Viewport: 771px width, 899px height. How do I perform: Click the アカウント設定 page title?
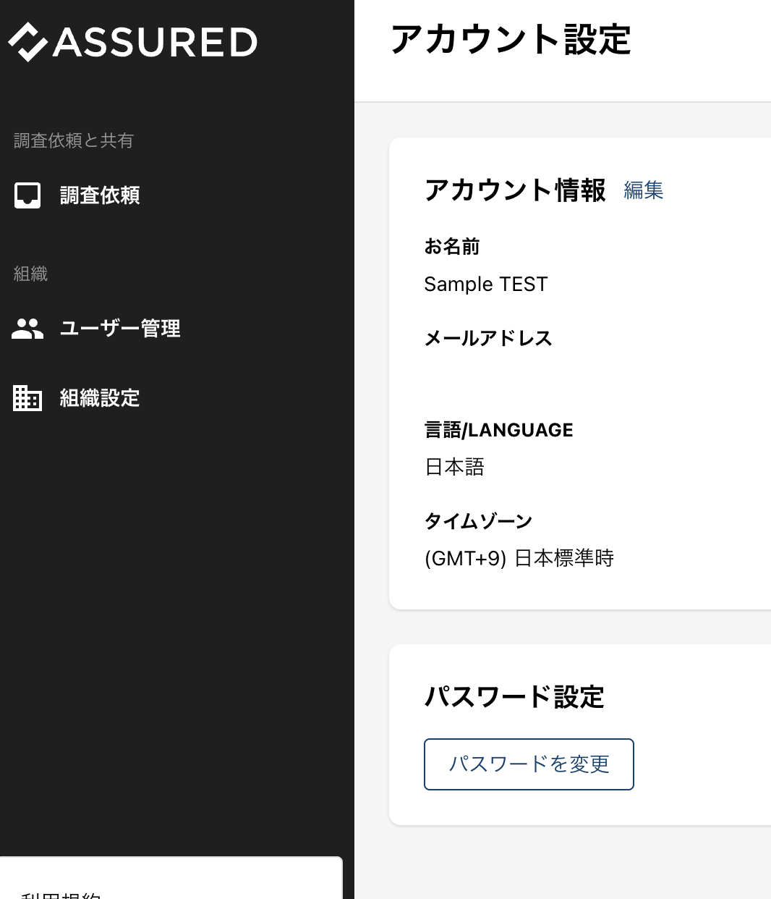[x=511, y=40]
